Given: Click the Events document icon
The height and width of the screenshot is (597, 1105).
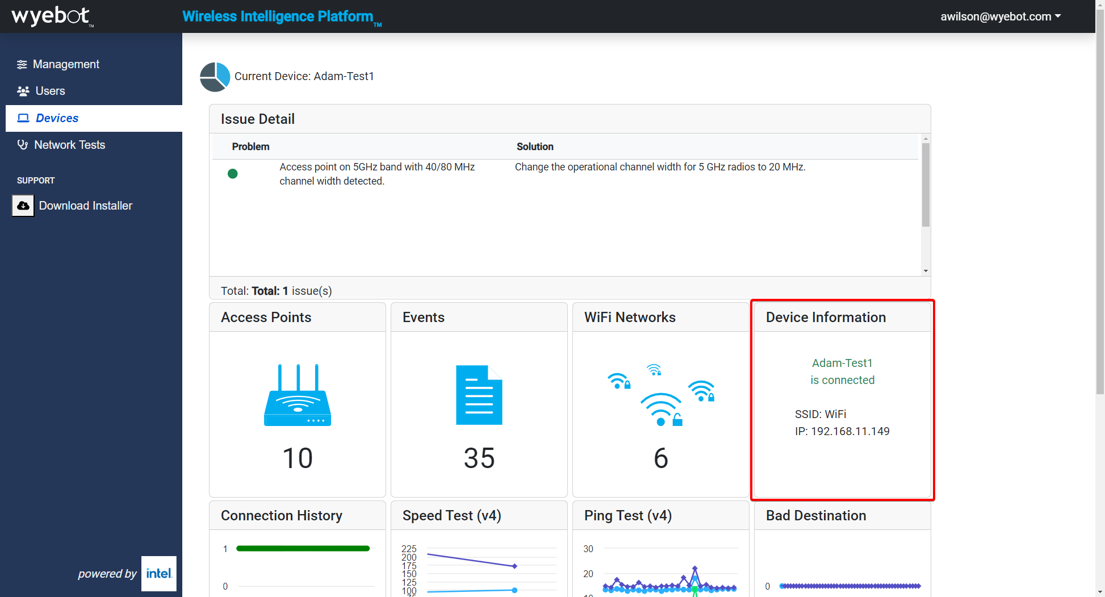Looking at the screenshot, I should [x=479, y=395].
